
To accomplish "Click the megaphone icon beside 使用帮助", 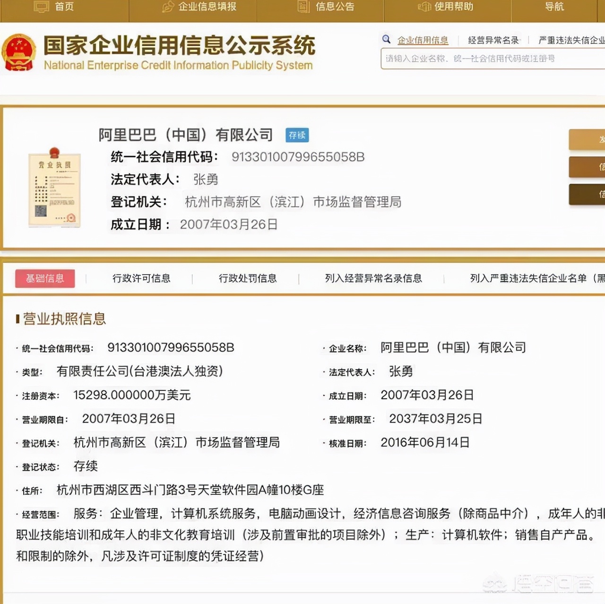I will 424,7.
